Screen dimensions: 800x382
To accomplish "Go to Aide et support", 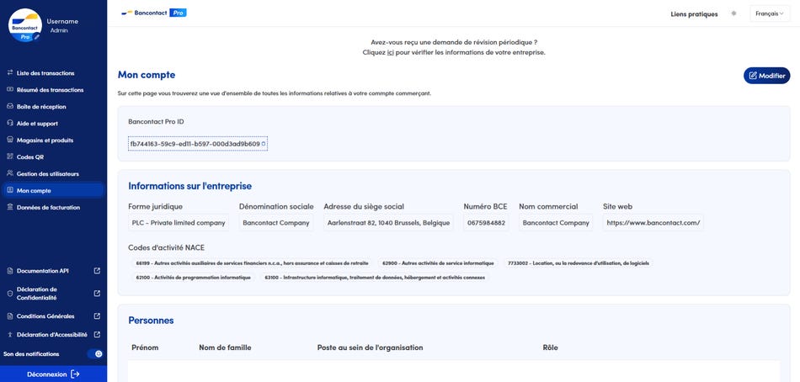I will click(x=37, y=124).
